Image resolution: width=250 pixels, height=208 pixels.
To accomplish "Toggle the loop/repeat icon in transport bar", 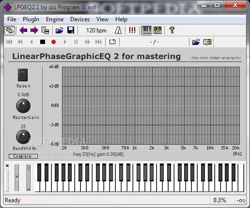I will point(112,42).
